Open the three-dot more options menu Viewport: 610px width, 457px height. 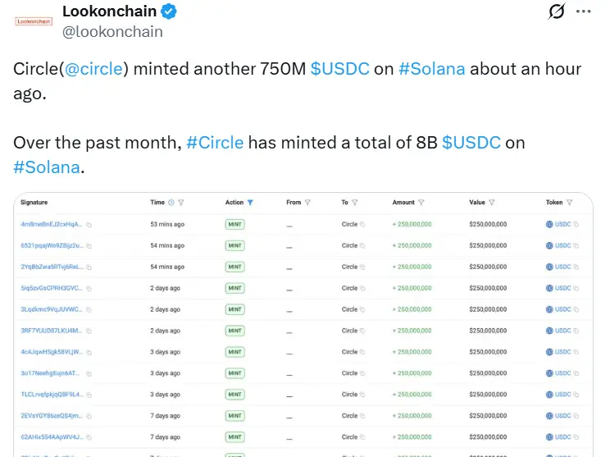584,12
